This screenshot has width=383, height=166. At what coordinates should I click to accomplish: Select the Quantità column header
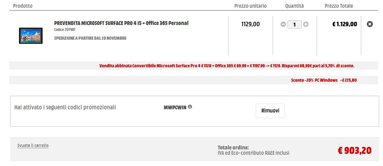[x=294, y=6]
